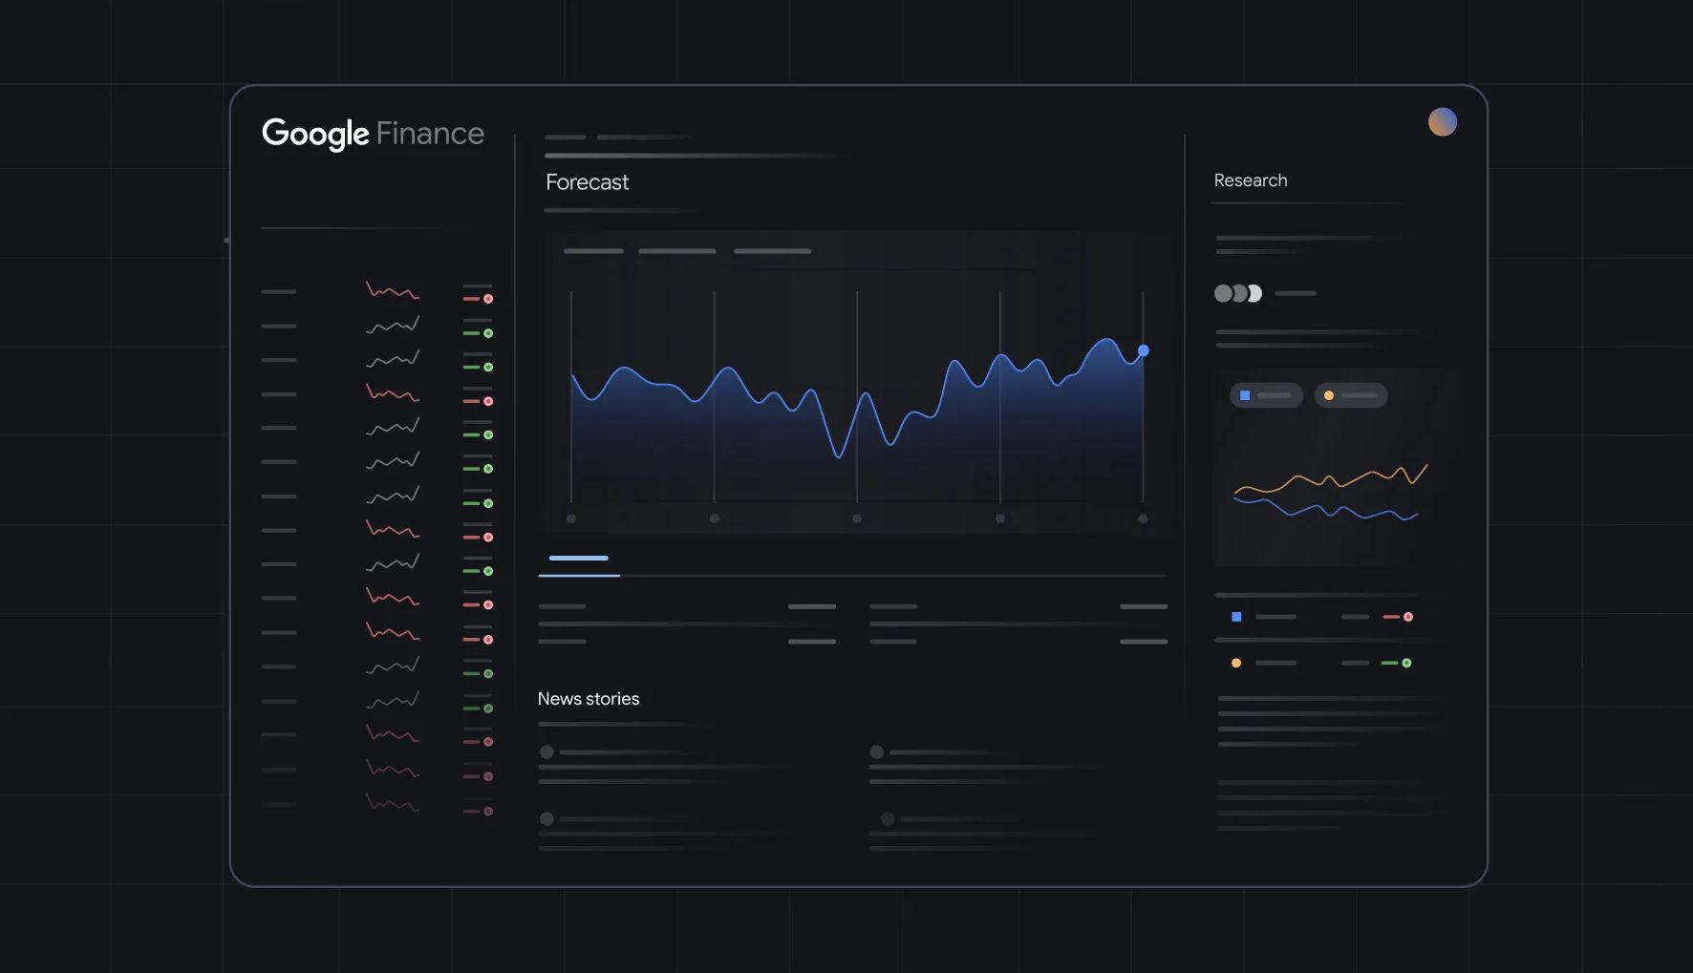Choose the first range option above the forecast chart
The width and height of the screenshot is (1693, 973).
593,251
